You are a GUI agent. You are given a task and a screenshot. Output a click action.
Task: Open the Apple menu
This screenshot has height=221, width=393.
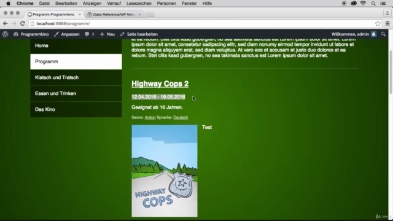point(8,3)
